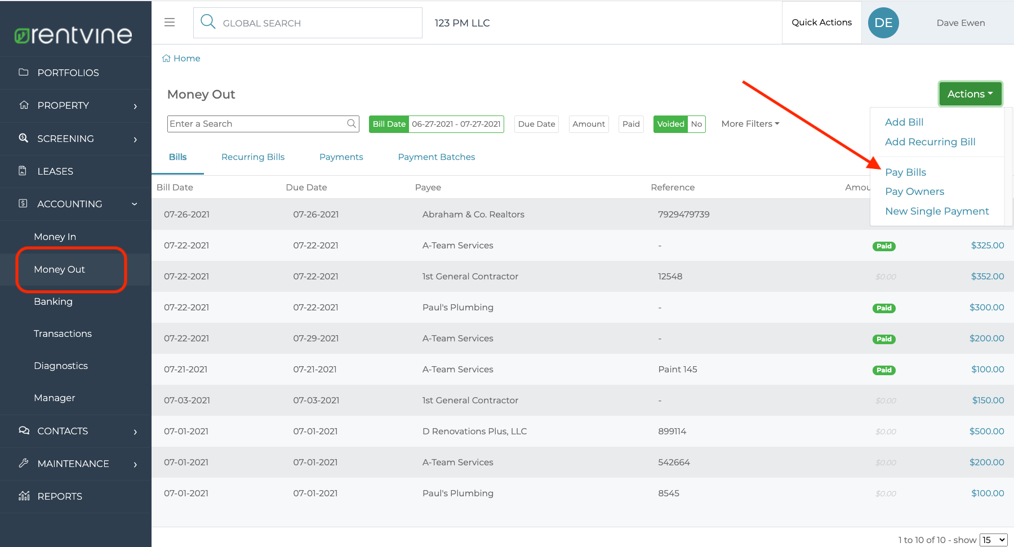Open the Money Out sidebar item
The height and width of the screenshot is (547, 1014).
(x=59, y=269)
